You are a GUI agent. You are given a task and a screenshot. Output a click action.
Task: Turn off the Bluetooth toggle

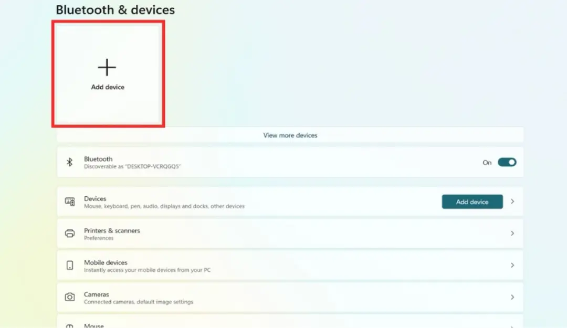[507, 162]
